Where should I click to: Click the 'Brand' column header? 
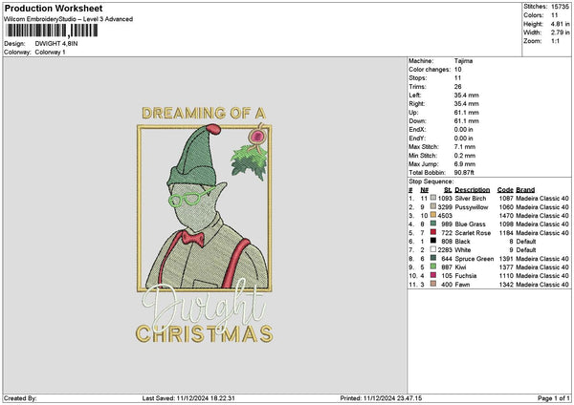(525, 190)
